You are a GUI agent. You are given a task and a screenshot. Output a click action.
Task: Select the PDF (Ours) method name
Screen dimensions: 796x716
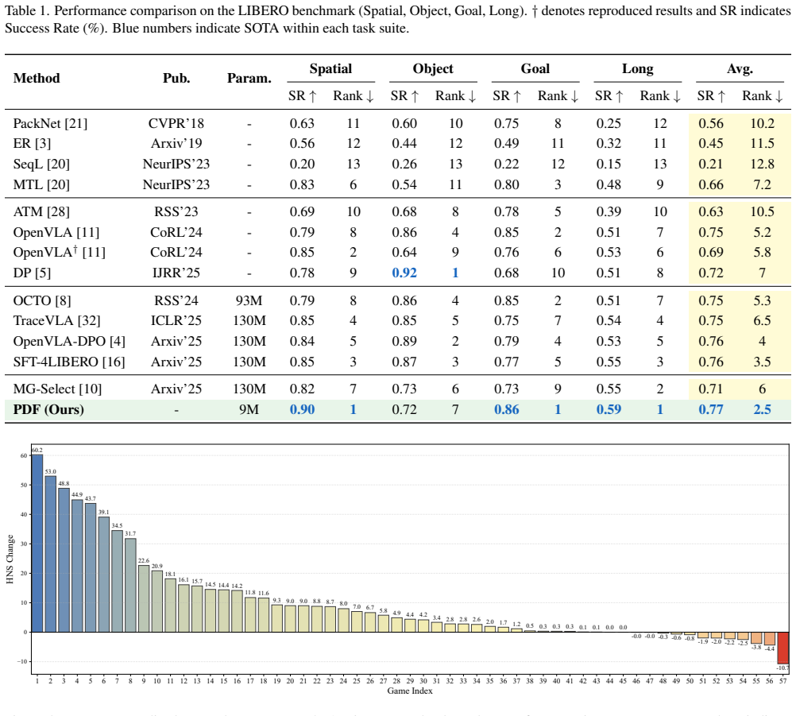(x=48, y=410)
